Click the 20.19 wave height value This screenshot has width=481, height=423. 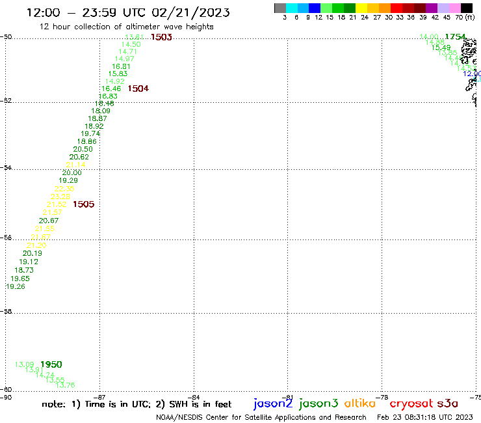[x=32, y=253]
